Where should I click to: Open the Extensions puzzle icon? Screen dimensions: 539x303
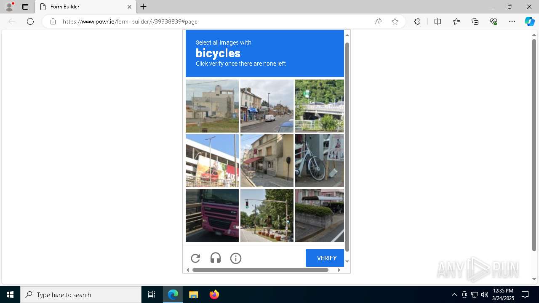[x=417, y=21]
